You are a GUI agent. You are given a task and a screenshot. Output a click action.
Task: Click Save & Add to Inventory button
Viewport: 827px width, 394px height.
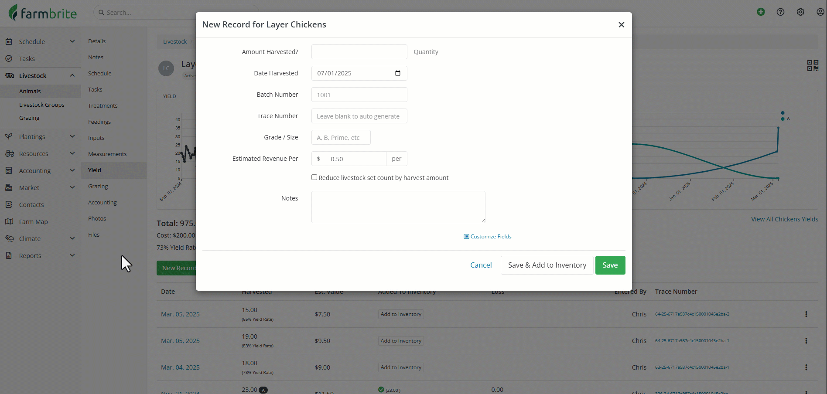547,265
